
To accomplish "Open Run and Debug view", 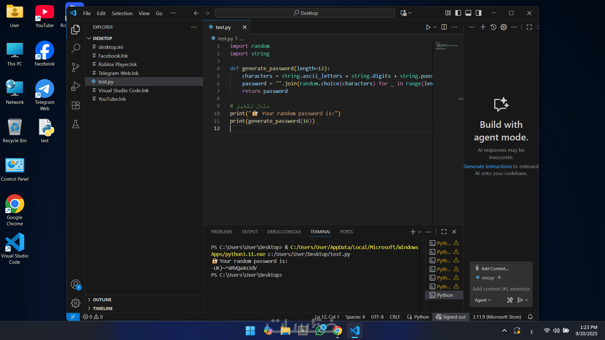I will click(x=76, y=86).
